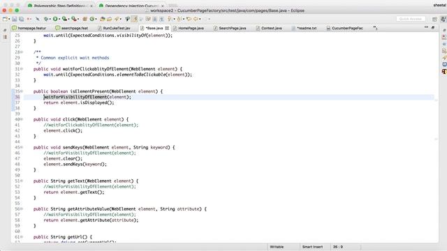Click the overview ruler marker near line 36
Screen dimensions: 447x251
[x=436, y=100]
